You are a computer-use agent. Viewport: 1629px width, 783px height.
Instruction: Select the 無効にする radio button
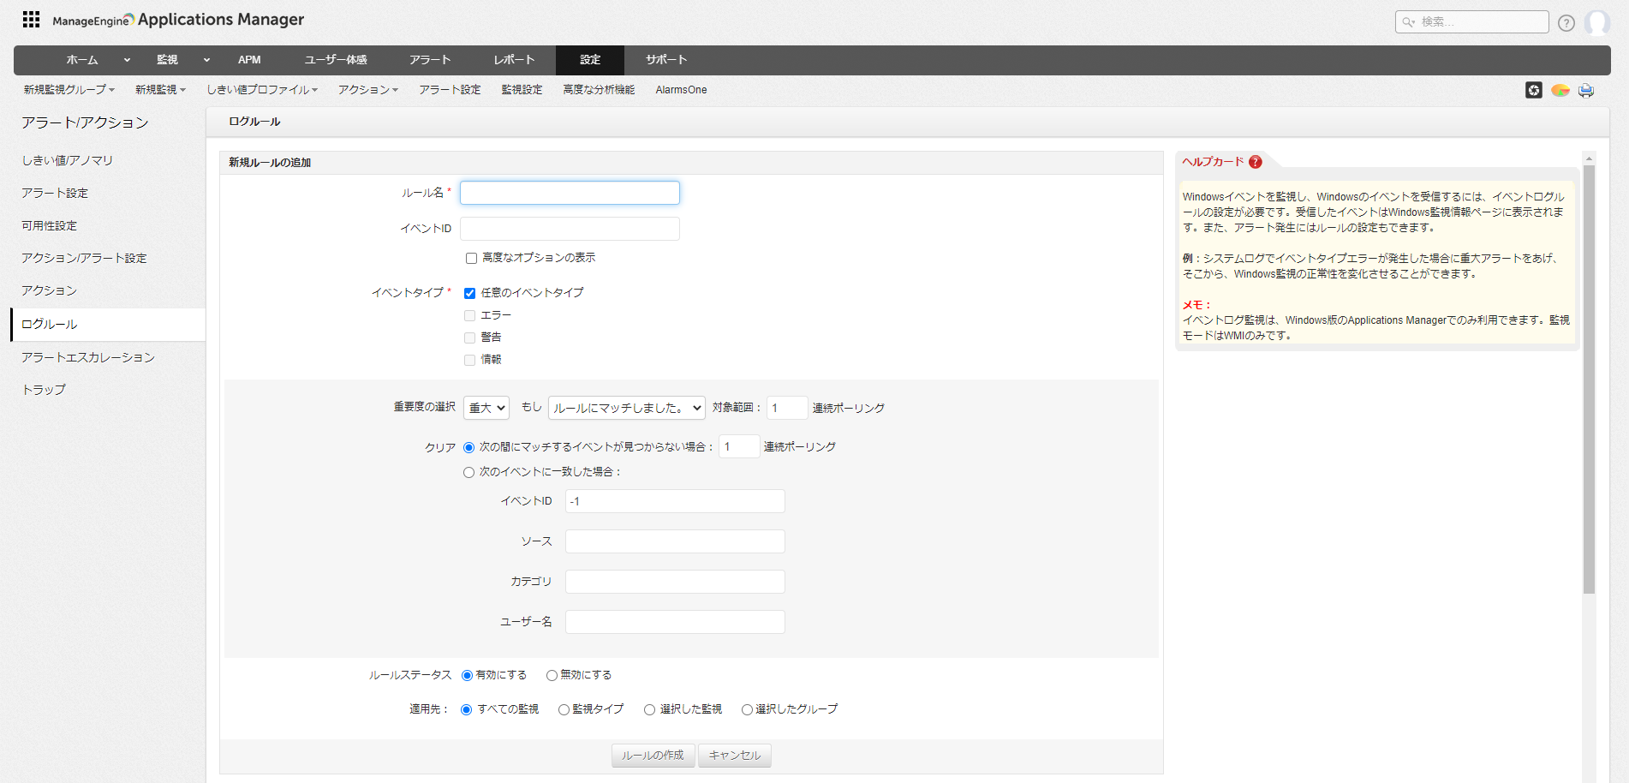pyautogui.click(x=552, y=675)
